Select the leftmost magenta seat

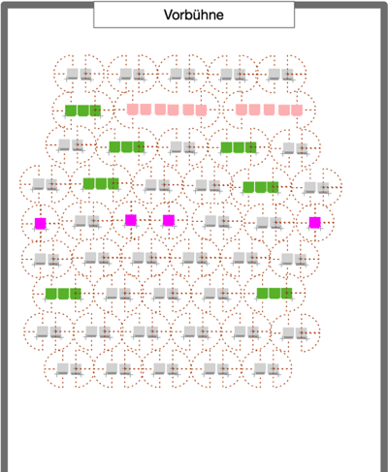(41, 223)
